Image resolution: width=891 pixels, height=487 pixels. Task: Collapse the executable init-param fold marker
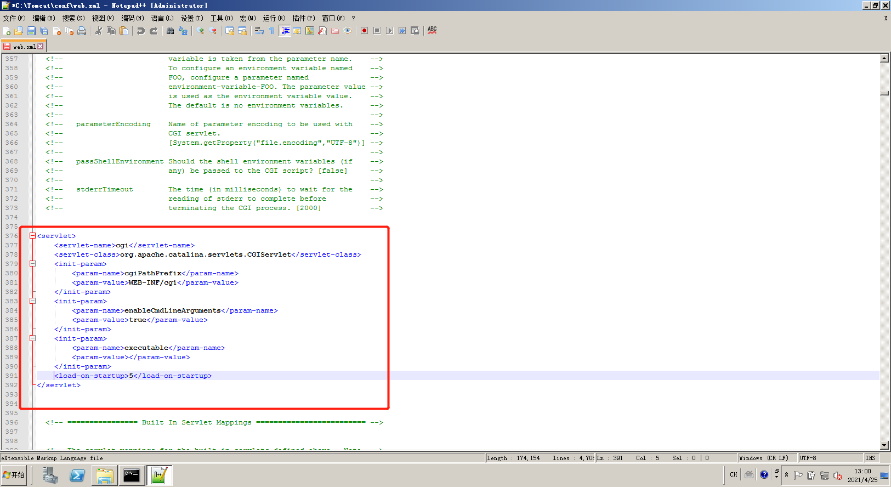(32, 338)
